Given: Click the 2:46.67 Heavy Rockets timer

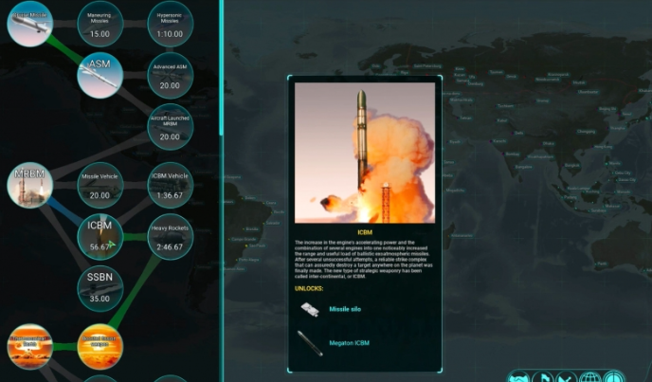Looking at the screenshot, I should pos(170,246).
